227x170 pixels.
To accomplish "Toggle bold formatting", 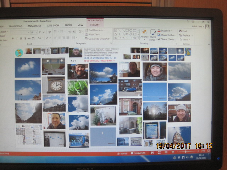I will [13, 39].
